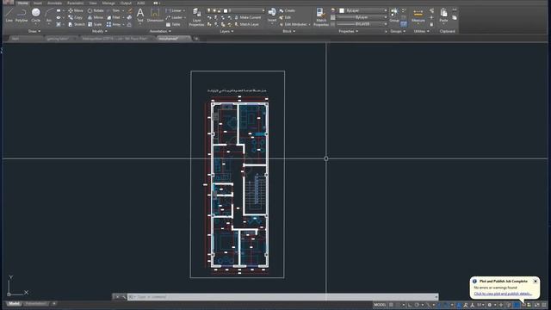The image size is (551, 310).
Task: Open the layer selection dropdown
Action: [x=235, y=10]
